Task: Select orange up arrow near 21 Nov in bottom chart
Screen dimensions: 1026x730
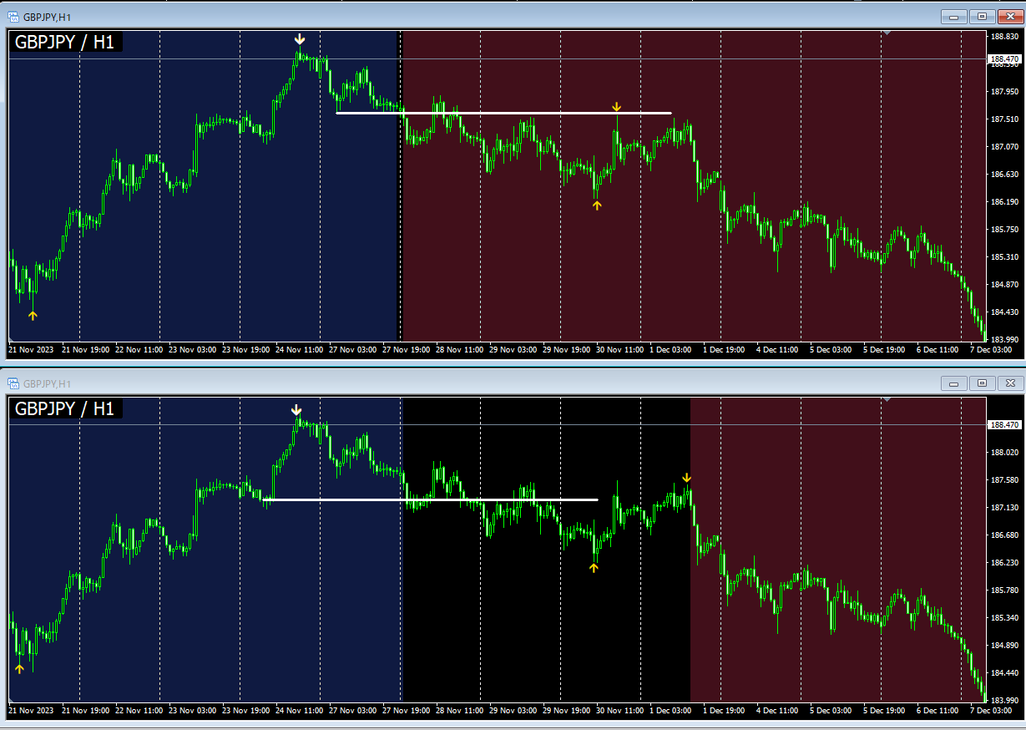Action: [x=19, y=668]
